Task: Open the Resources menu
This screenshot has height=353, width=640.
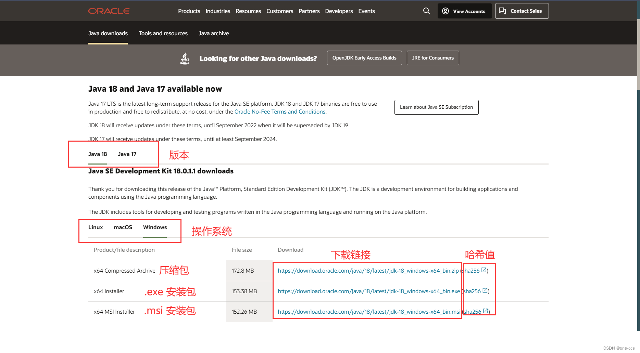Action: coord(248,11)
